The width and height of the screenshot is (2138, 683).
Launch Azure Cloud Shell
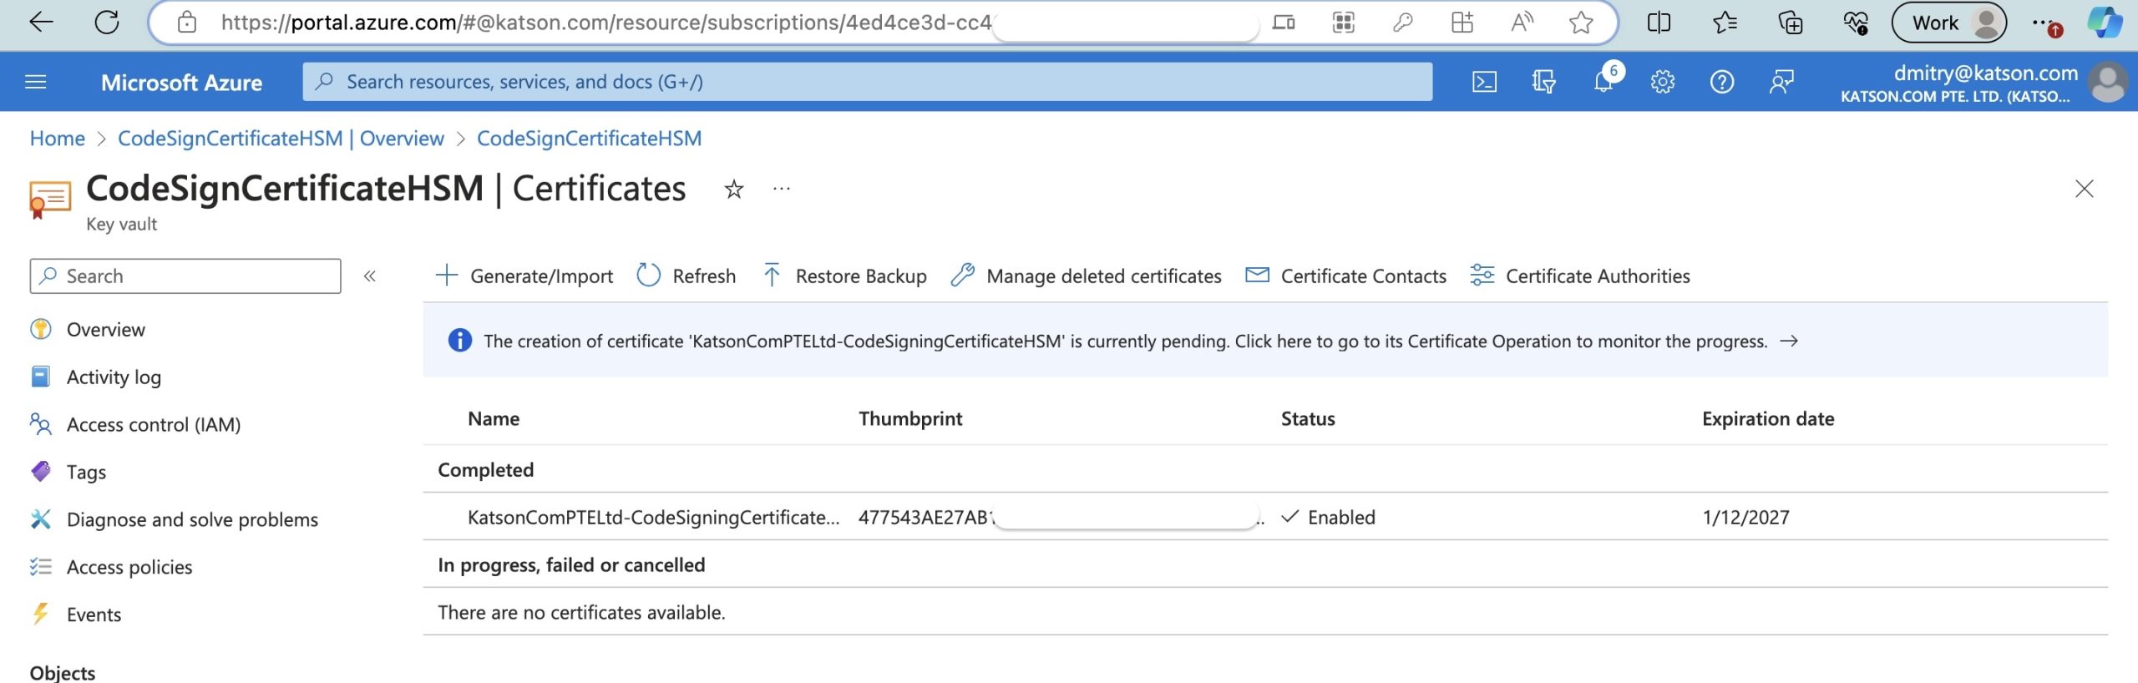1484,82
